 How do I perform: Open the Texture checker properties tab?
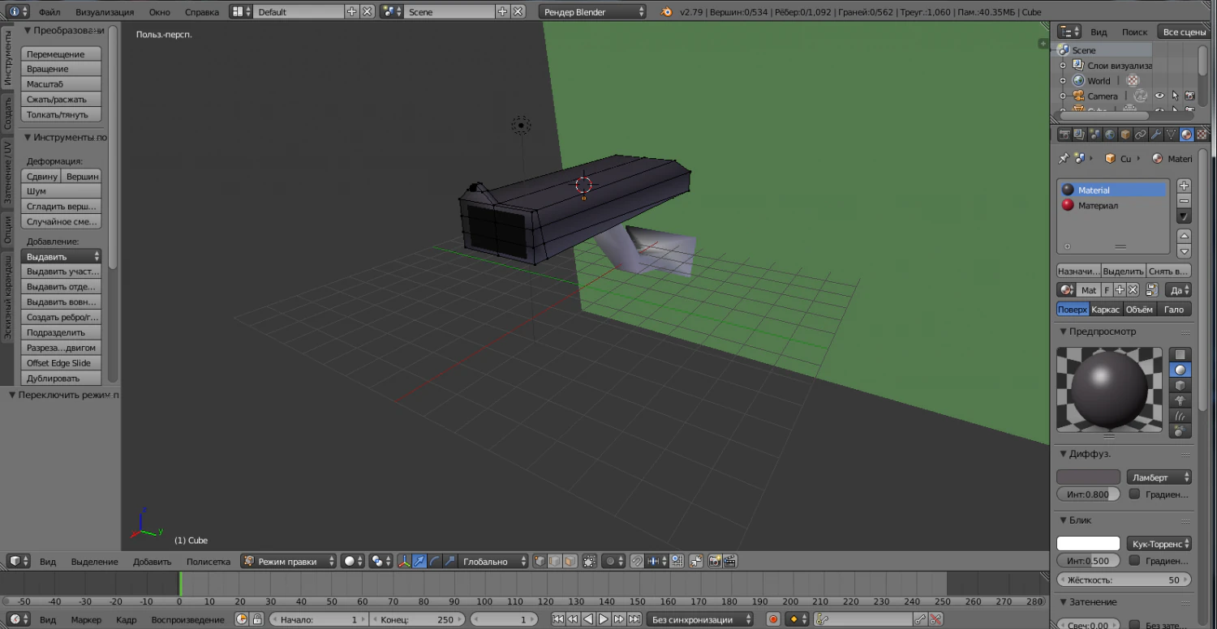1200,135
